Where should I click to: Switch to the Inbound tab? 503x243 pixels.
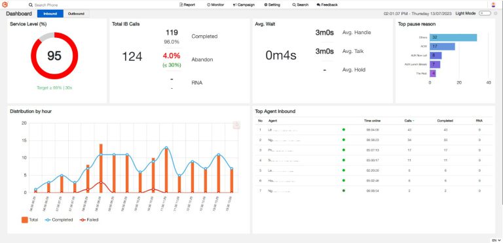[x=50, y=14]
